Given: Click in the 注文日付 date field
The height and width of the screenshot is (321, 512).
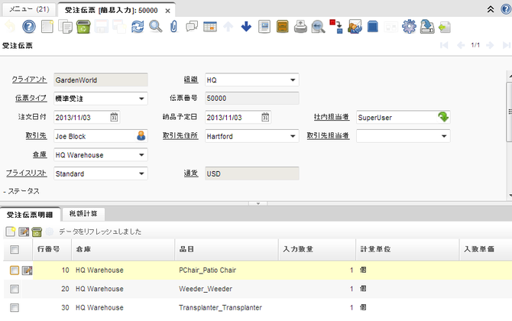Looking at the screenshot, I should click(x=82, y=117).
